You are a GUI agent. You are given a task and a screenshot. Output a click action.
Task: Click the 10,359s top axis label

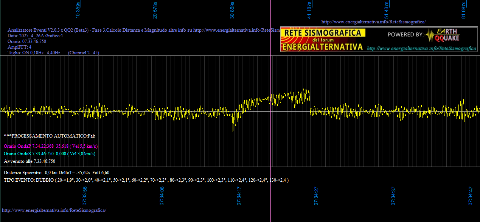[78, 9]
